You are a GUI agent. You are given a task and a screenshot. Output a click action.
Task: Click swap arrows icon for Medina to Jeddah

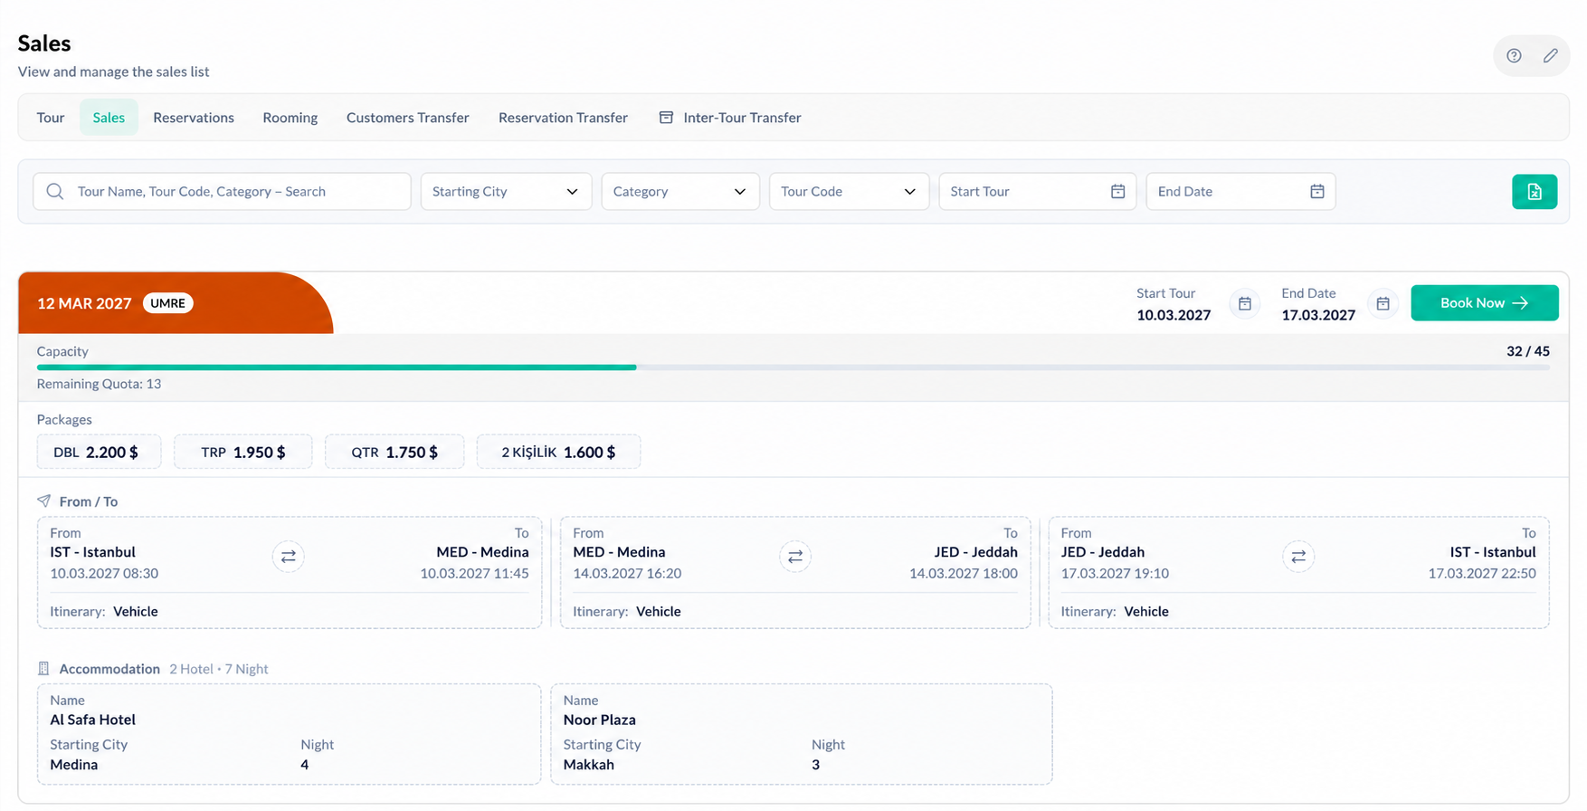795,557
